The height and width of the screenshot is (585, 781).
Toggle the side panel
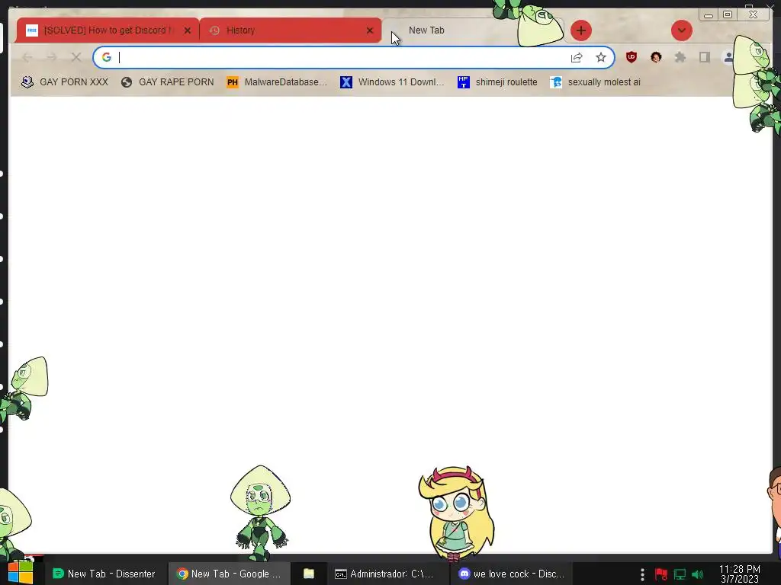point(704,58)
